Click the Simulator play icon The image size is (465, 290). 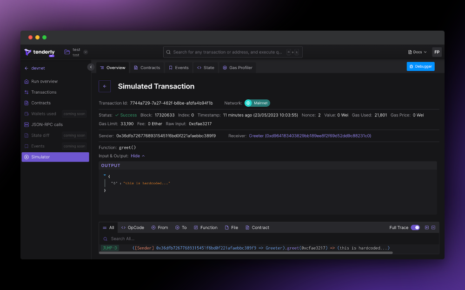point(27,157)
